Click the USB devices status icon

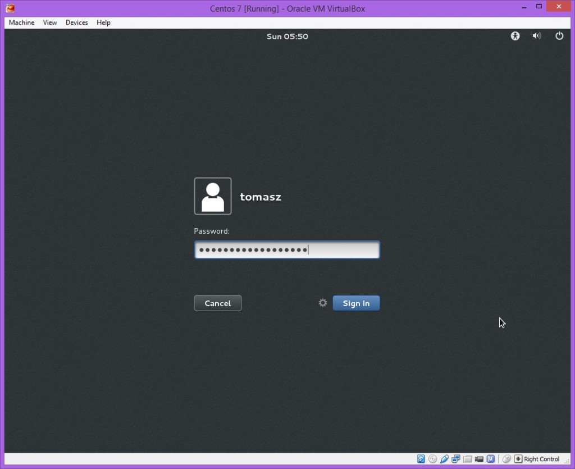tap(444, 459)
